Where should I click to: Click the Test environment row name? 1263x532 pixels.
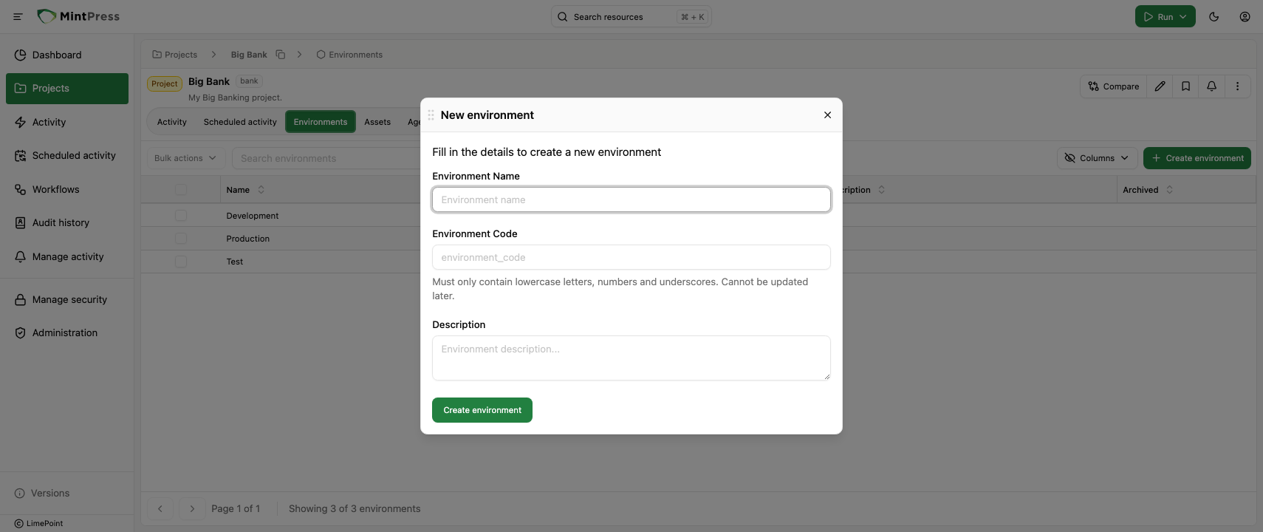(x=235, y=262)
